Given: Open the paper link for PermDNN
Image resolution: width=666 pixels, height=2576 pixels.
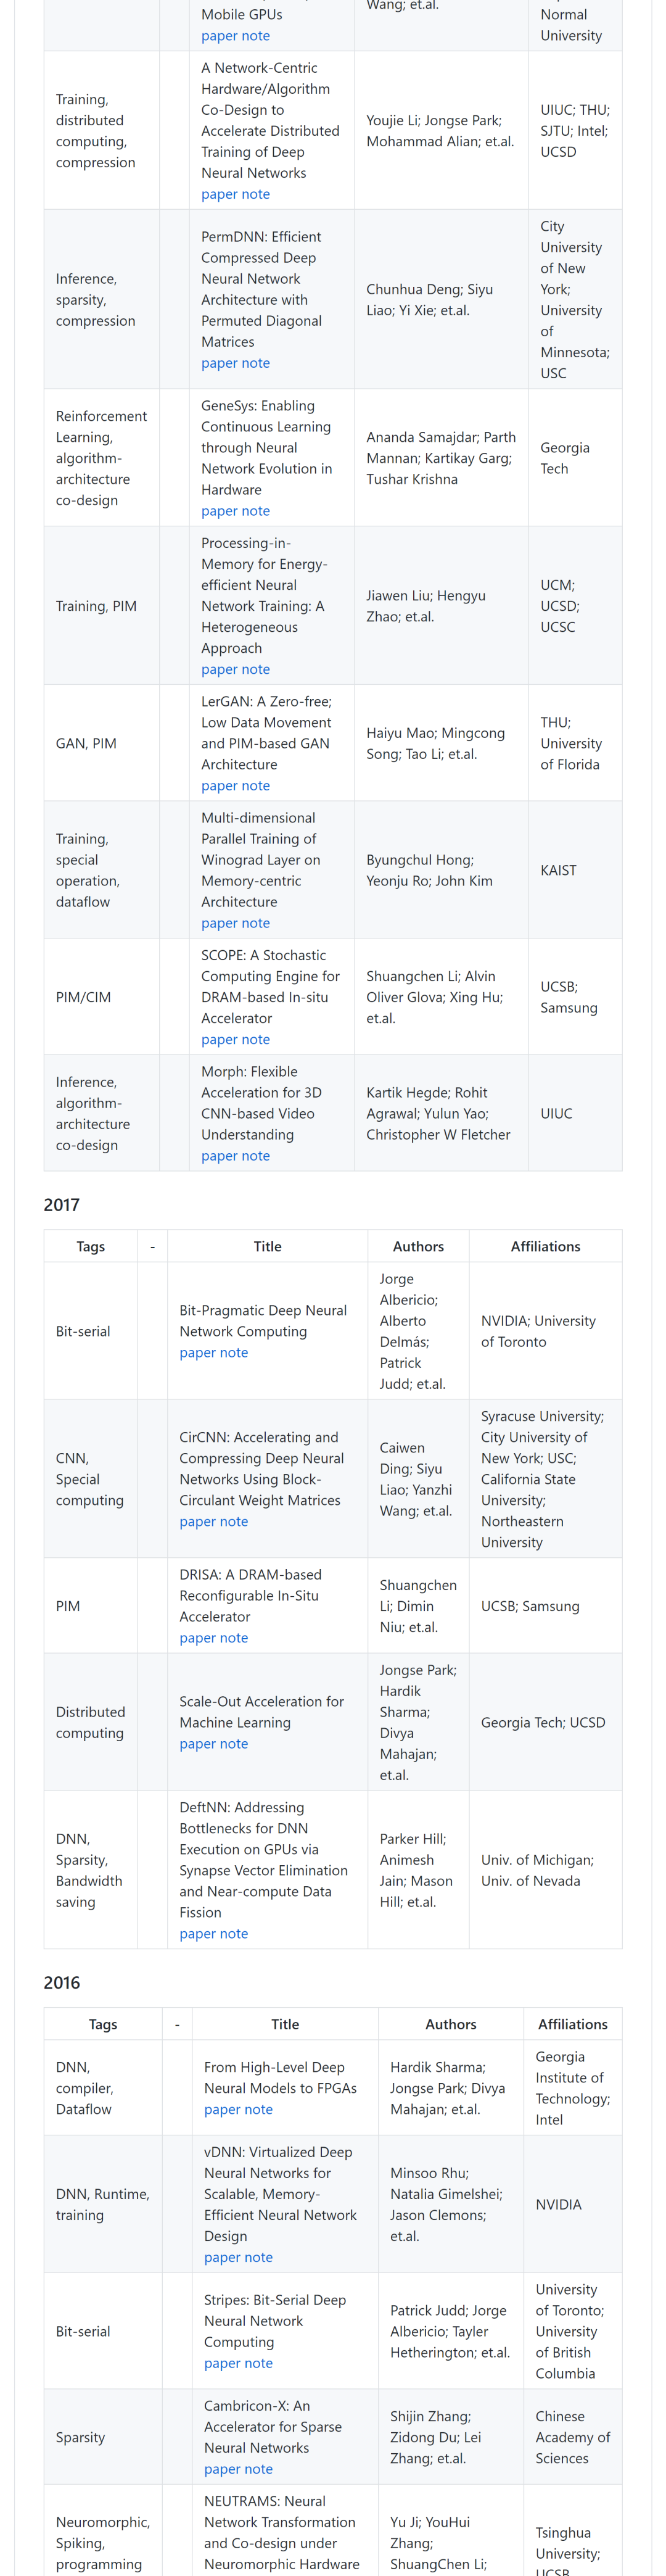Looking at the screenshot, I should pyautogui.click(x=219, y=363).
